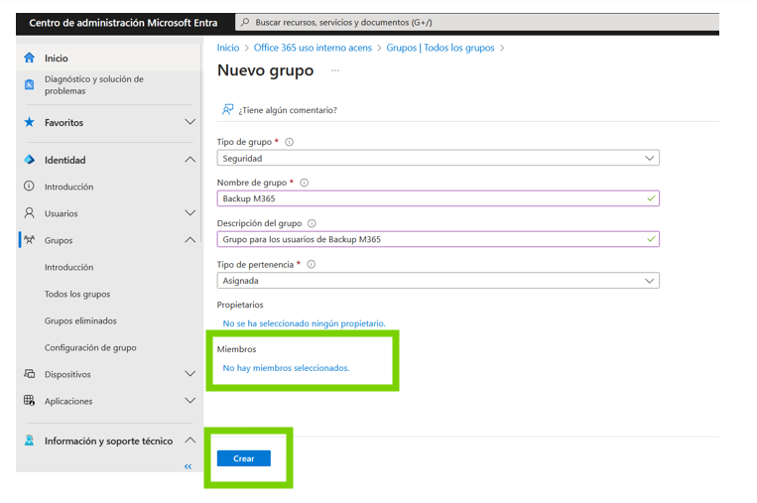Click Grupos | Todos los grupos breadcrumb
This screenshot has height=503, width=757.
pyautogui.click(x=441, y=48)
